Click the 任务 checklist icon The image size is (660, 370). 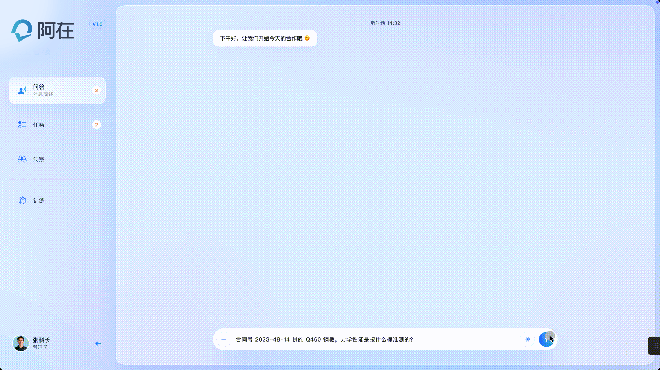coord(22,125)
